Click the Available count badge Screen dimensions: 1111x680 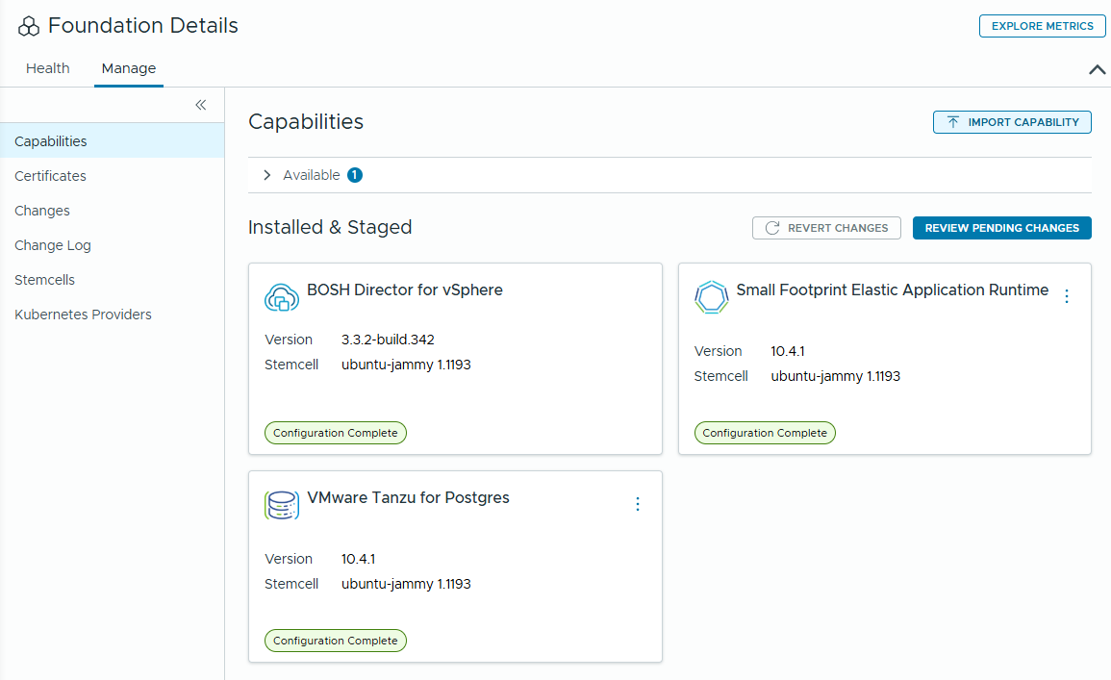(x=355, y=175)
